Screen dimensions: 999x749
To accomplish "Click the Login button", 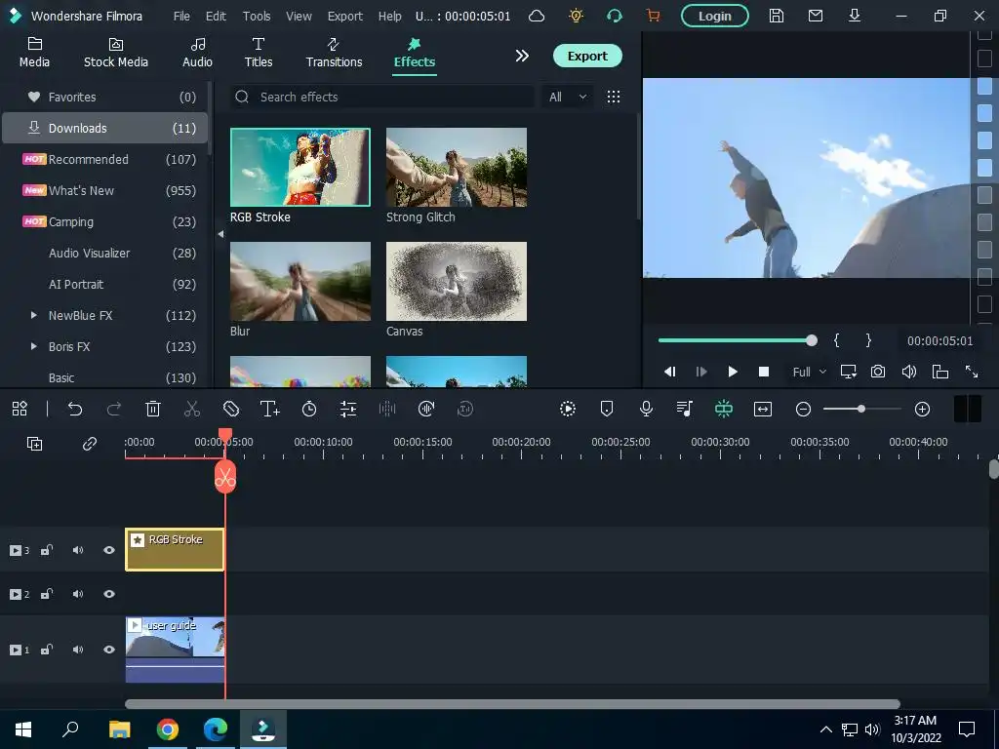I will [x=715, y=16].
